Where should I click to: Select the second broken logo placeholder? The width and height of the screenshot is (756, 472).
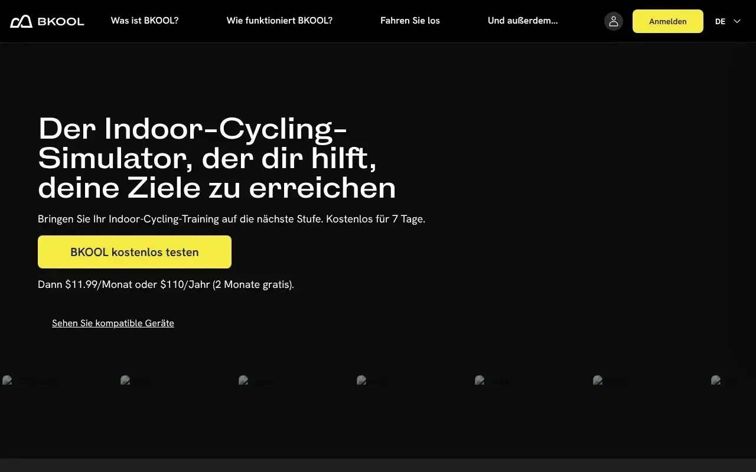click(x=125, y=381)
